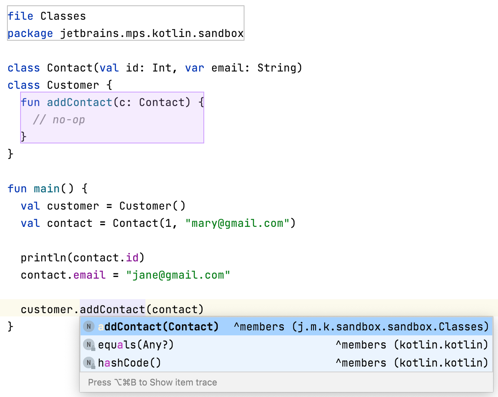Click "Customer" in the class Customer declaration
498x397 pixels.
tap(73, 85)
